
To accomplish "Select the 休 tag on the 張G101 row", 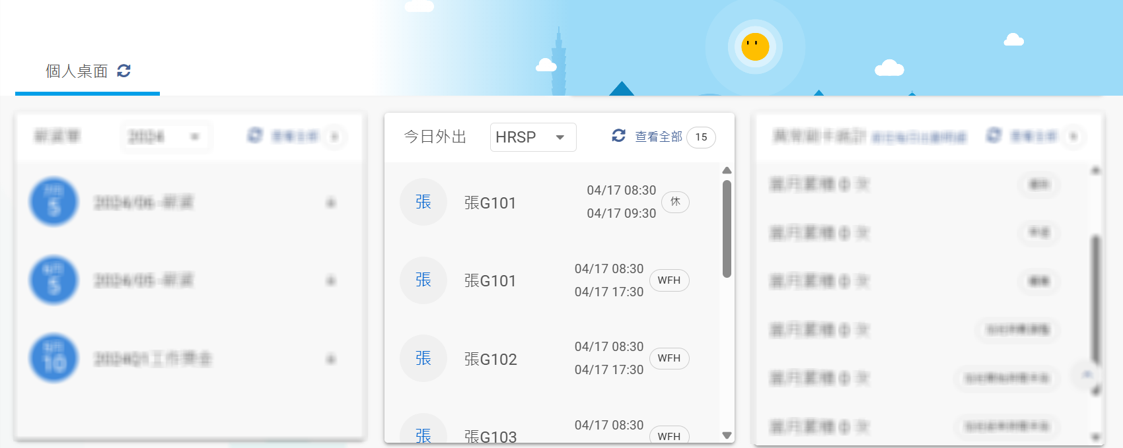I will pos(675,202).
